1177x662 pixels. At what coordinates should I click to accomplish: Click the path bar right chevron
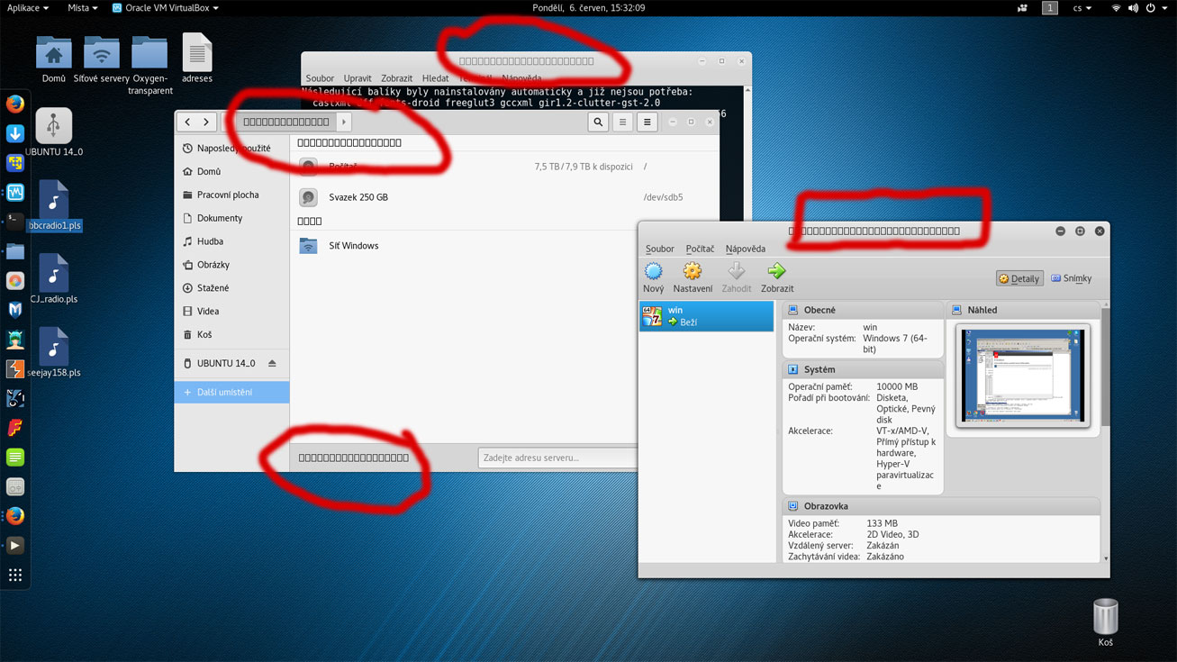pos(343,122)
